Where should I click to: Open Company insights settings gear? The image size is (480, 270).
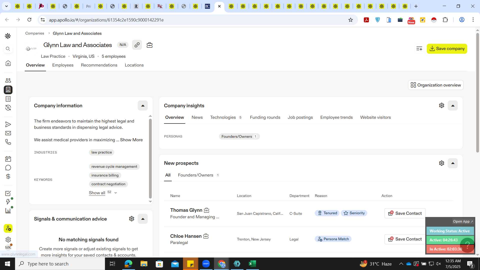pyautogui.click(x=441, y=105)
